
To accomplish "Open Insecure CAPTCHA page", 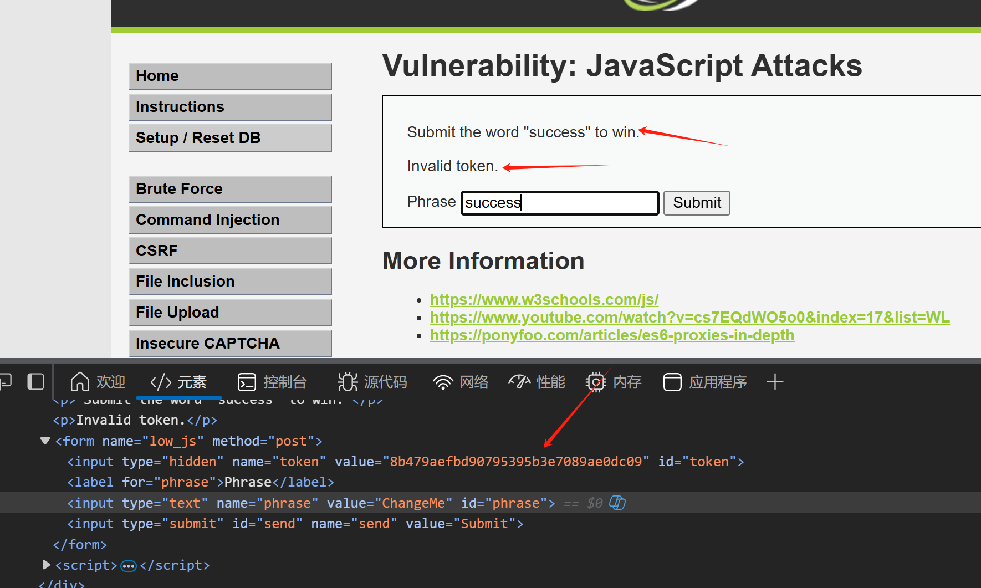I will (x=230, y=344).
